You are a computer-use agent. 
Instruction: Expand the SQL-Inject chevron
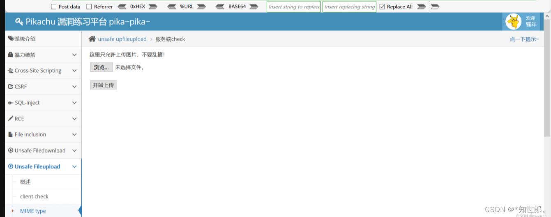click(x=74, y=103)
